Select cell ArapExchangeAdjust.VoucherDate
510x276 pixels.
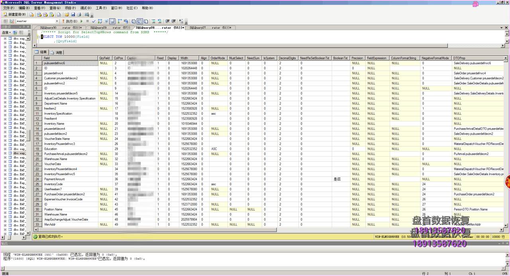(70, 219)
